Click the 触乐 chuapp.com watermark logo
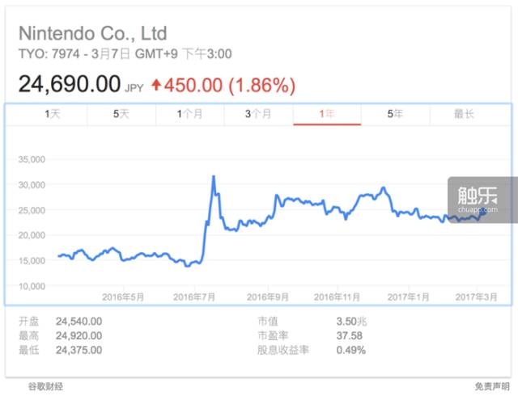This screenshot has width=518, height=400. (478, 200)
